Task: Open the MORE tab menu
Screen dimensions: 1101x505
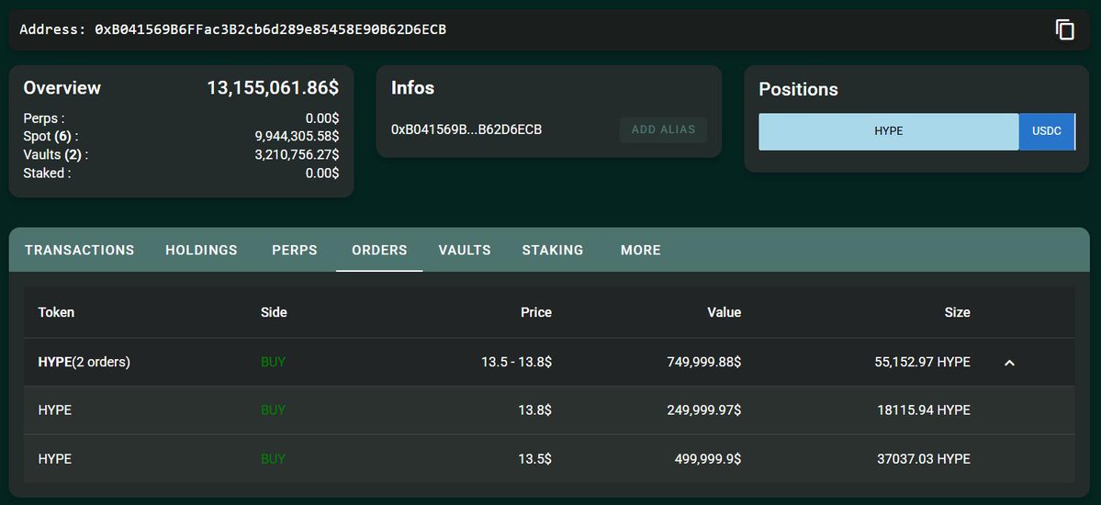Action: (x=640, y=250)
